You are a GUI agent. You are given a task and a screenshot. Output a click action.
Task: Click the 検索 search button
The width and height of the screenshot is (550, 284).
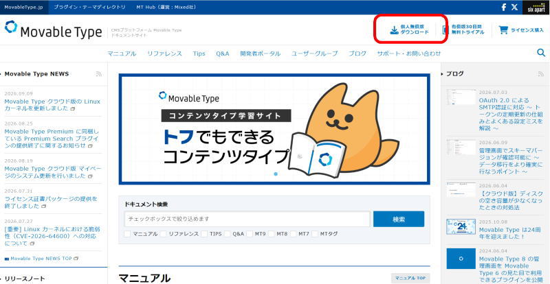(399, 220)
